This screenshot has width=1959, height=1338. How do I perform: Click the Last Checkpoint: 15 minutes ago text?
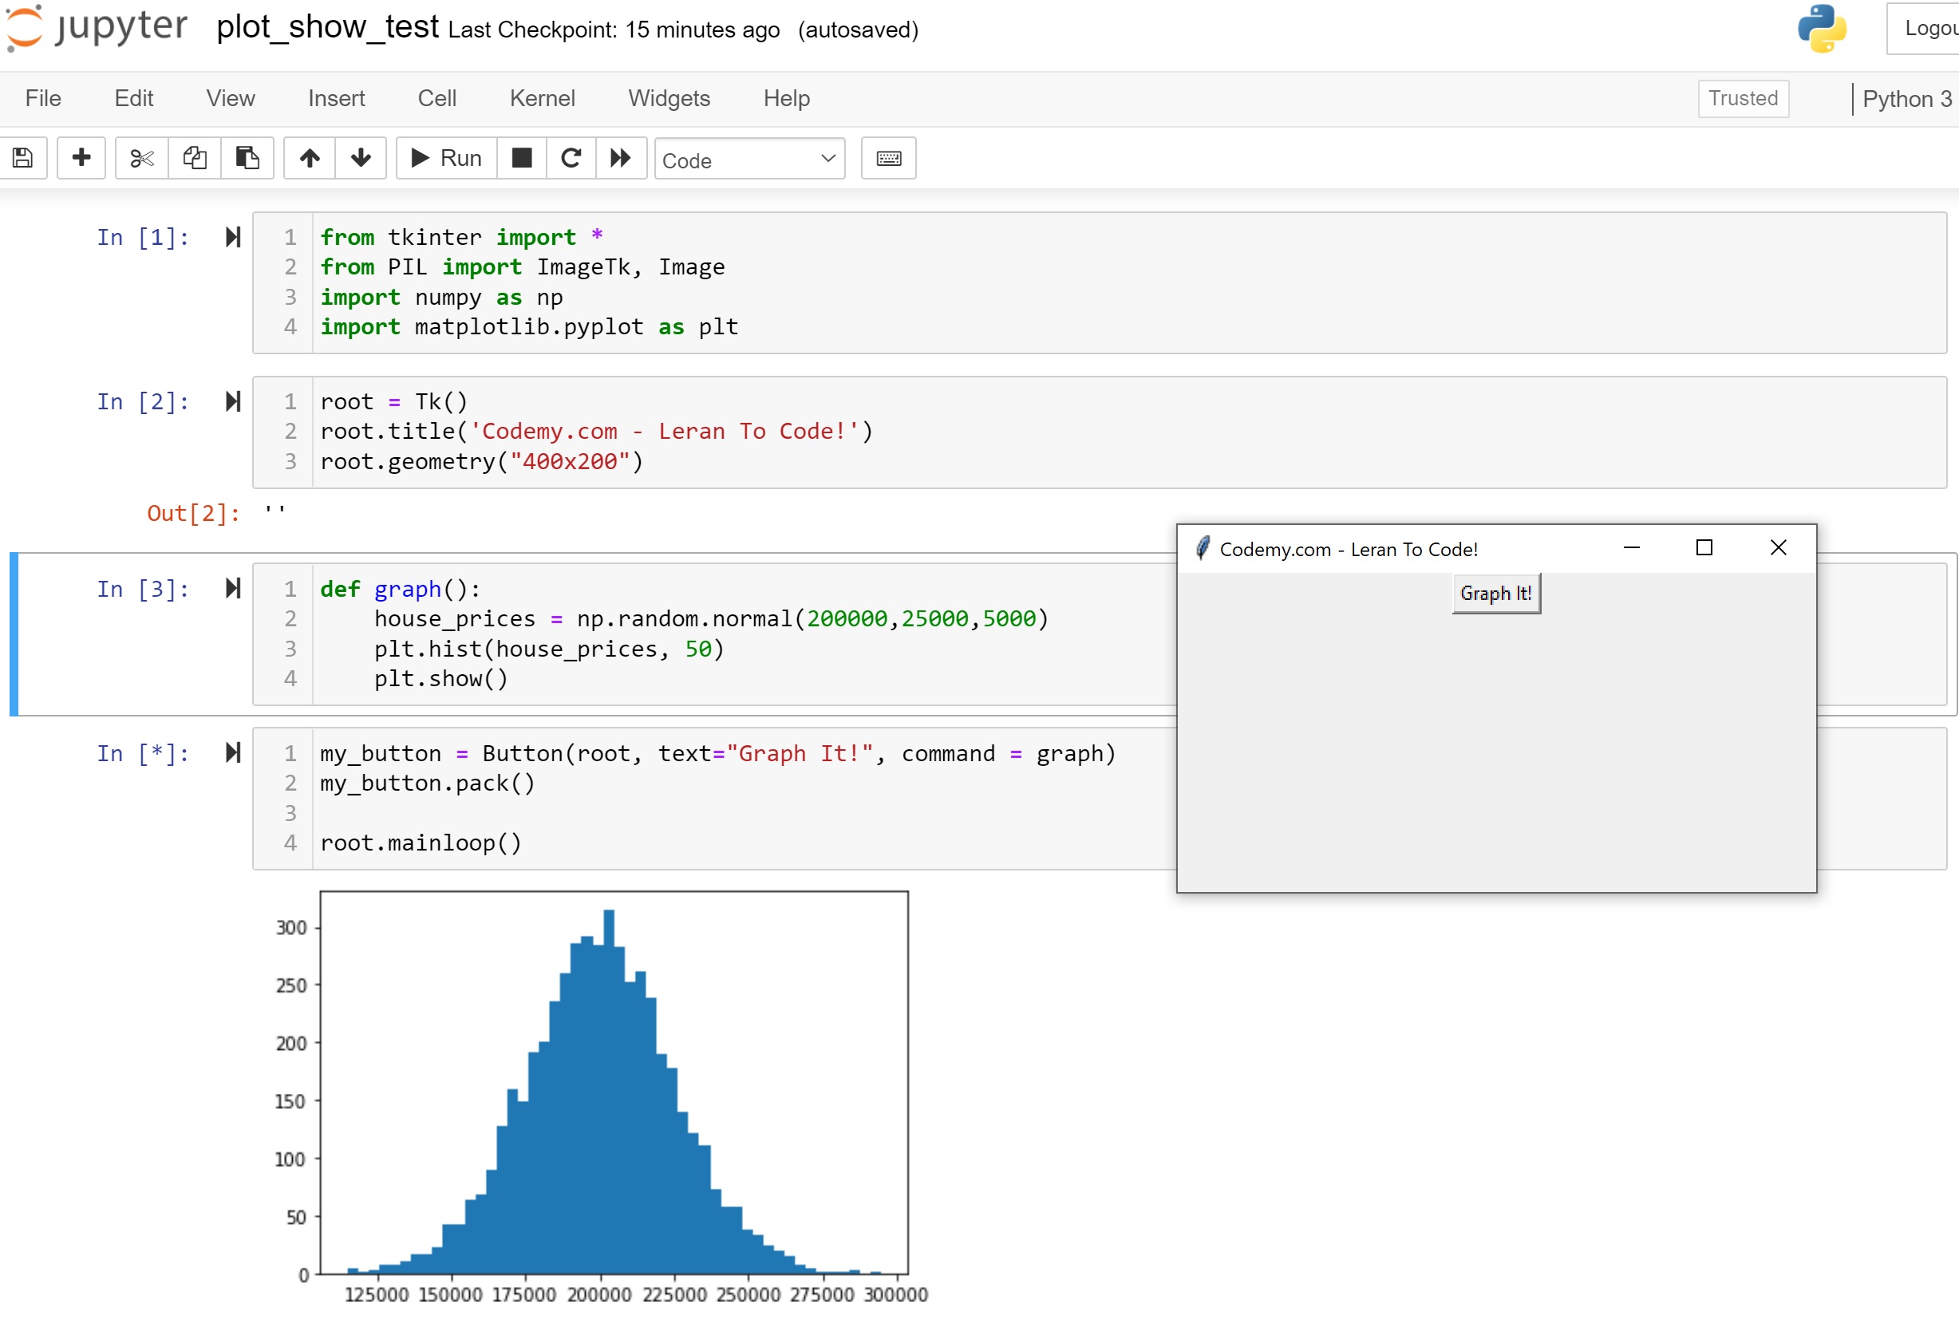tap(614, 30)
